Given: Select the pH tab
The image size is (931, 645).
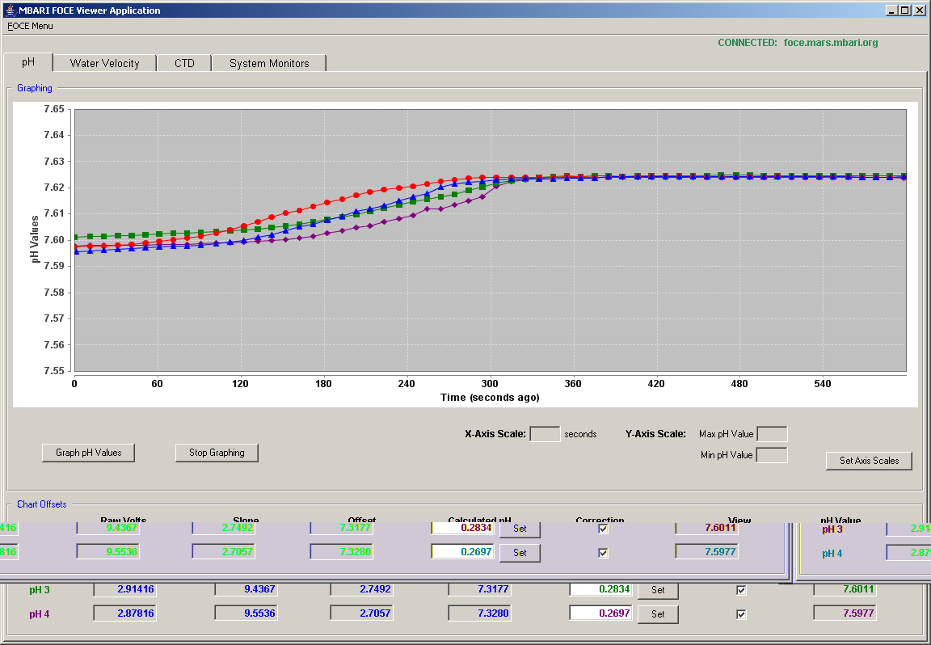Looking at the screenshot, I should pyautogui.click(x=28, y=61).
